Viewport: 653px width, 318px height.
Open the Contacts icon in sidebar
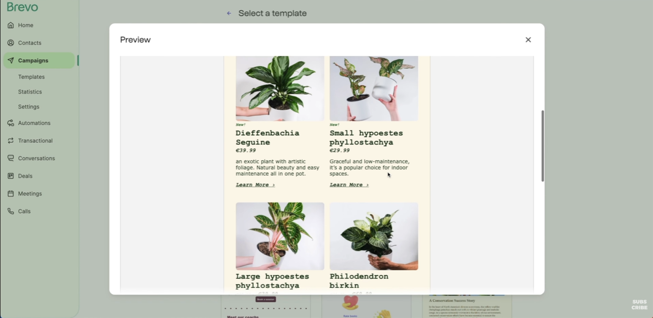point(11,43)
